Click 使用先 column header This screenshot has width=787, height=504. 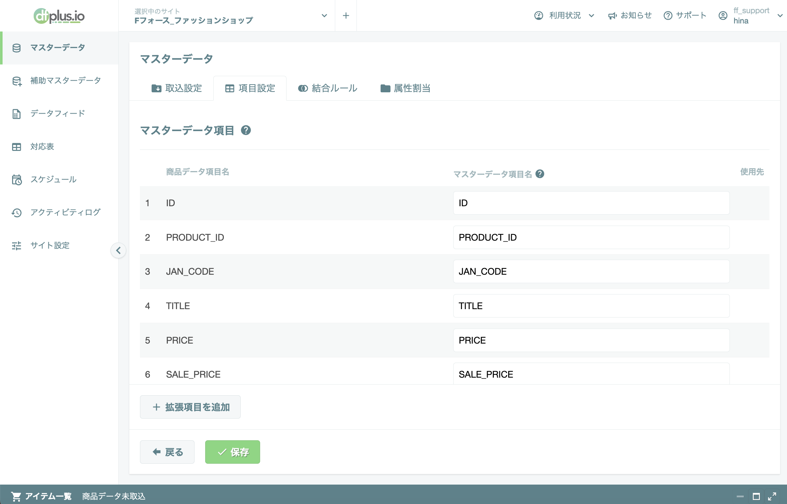[752, 172]
